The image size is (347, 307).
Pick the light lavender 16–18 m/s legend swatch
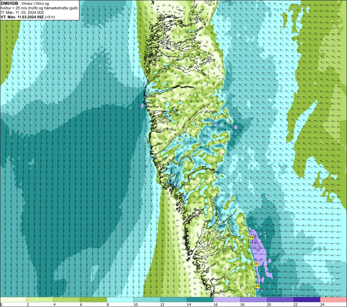[x=227, y=299]
